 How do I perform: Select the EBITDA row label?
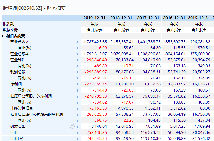tap(17, 138)
